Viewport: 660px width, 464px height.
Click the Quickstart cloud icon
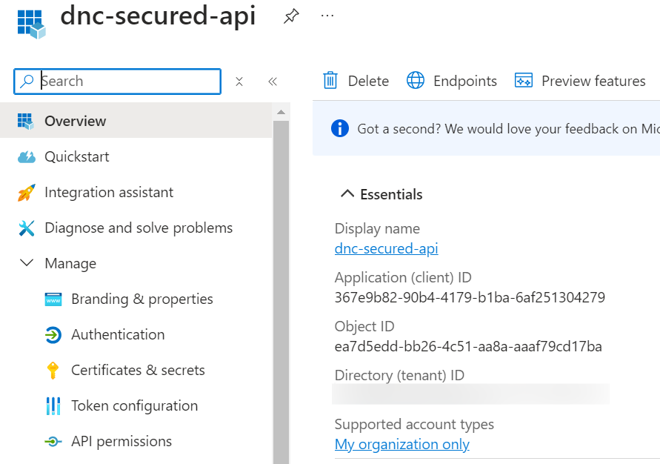click(x=26, y=157)
